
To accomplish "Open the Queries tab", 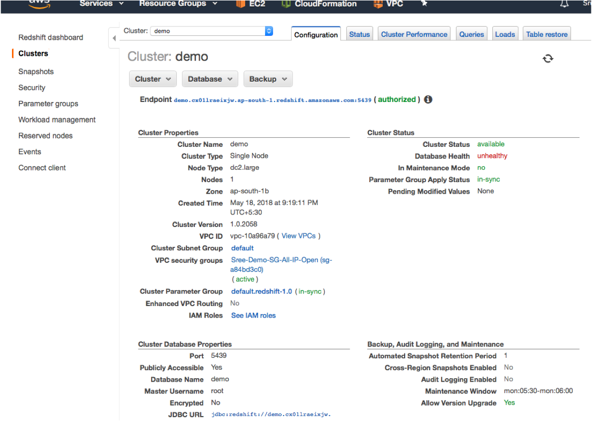I will (471, 34).
